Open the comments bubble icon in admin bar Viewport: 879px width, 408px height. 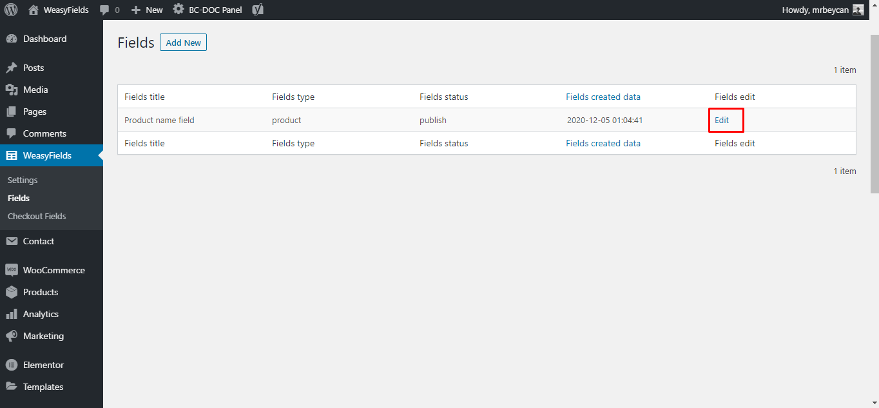click(104, 10)
